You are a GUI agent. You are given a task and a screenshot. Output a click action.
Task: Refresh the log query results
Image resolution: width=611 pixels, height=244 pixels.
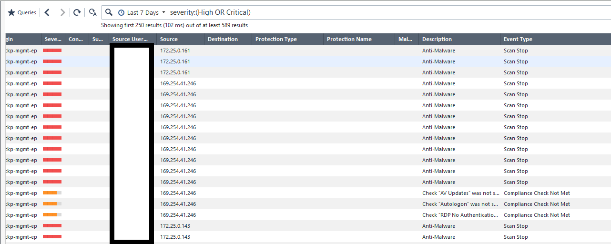77,12
